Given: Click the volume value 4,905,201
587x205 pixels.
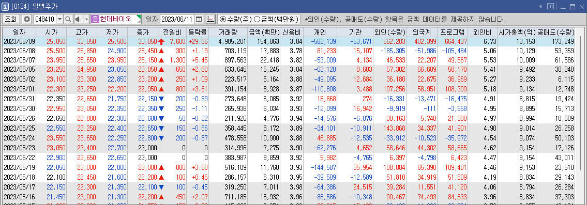Looking at the screenshot, I should (232, 41).
